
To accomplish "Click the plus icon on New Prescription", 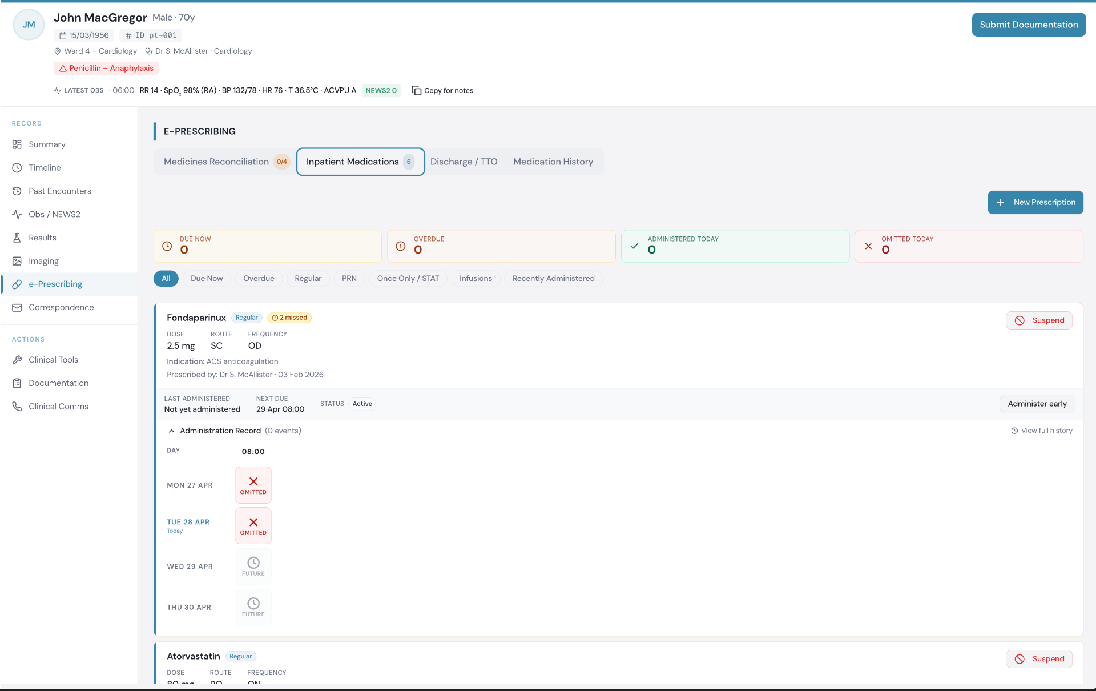I will point(1001,202).
